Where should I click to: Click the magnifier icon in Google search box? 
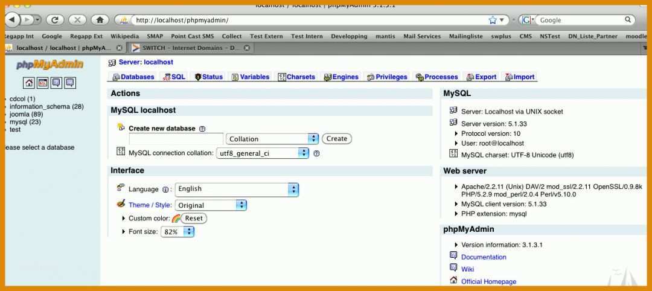pos(628,19)
